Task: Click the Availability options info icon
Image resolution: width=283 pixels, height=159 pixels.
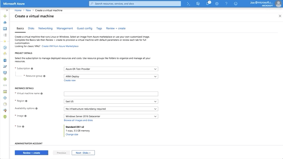Action: (x=36, y=108)
